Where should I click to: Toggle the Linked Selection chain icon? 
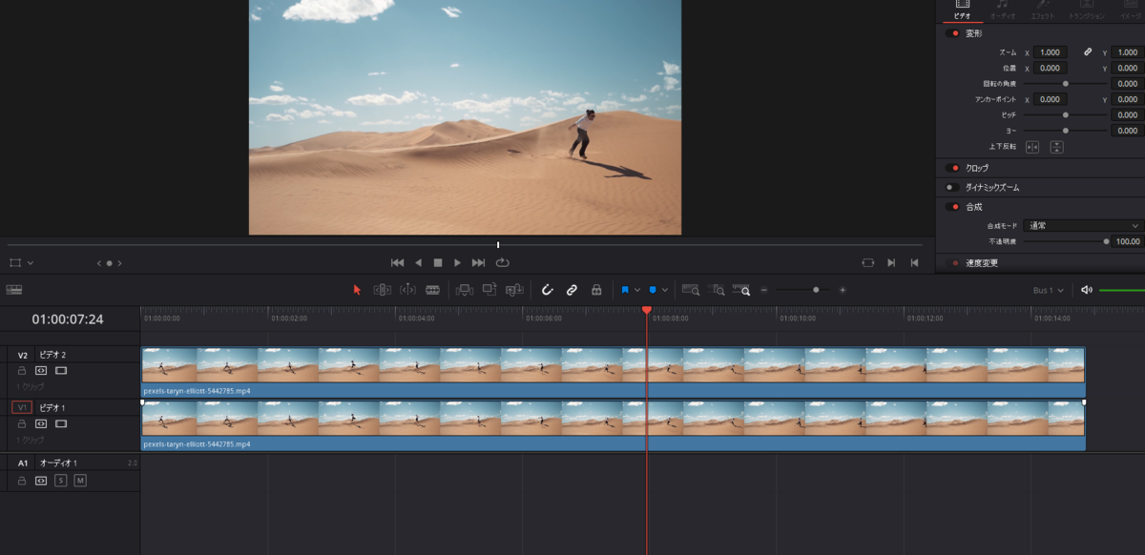tap(572, 290)
